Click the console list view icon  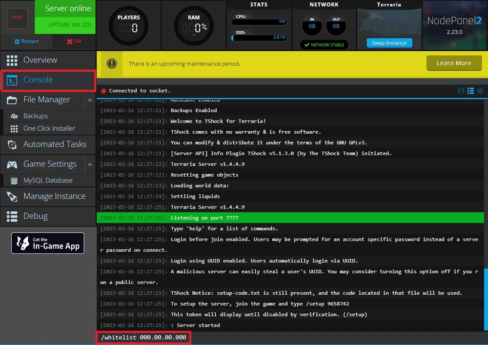click(470, 91)
